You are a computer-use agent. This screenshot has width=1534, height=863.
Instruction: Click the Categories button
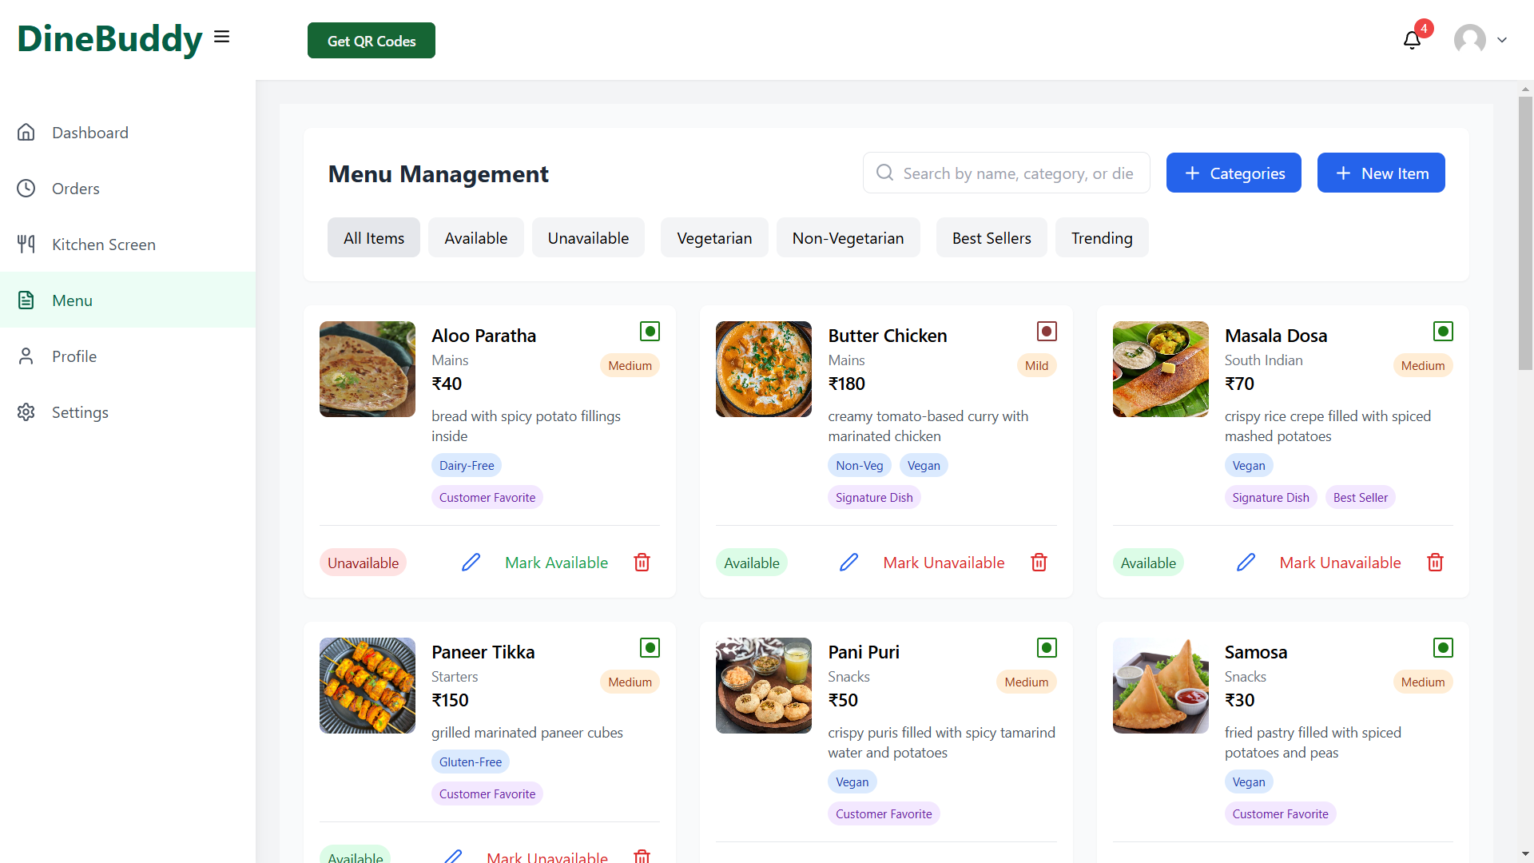click(x=1234, y=173)
